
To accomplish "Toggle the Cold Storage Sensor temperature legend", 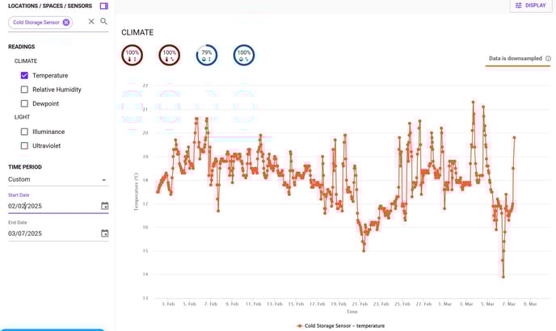I will pyautogui.click(x=341, y=325).
